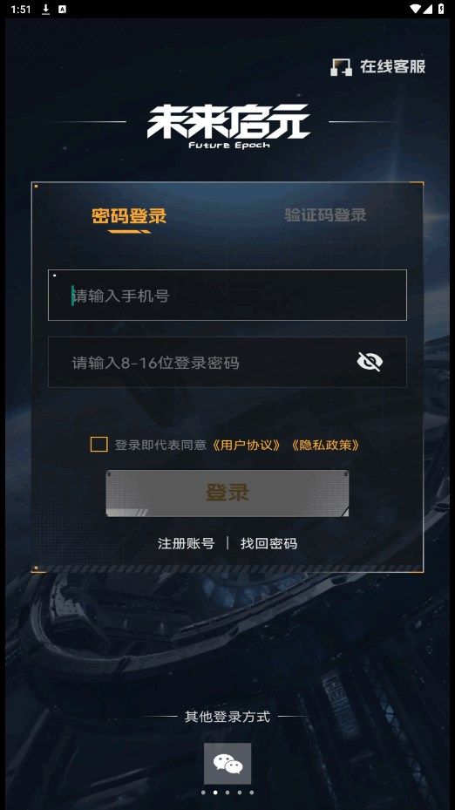Switch to 验证码登录 tab

[325, 214]
